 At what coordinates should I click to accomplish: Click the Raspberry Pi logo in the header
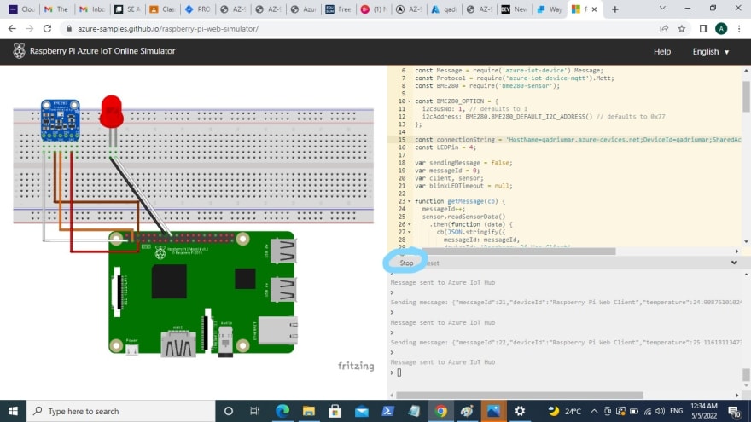19,50
